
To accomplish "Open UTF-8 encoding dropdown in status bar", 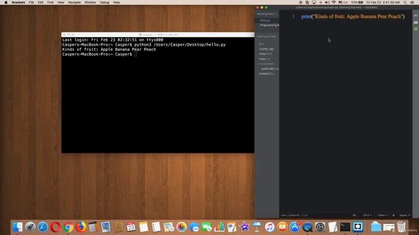I will click(367, 215).
